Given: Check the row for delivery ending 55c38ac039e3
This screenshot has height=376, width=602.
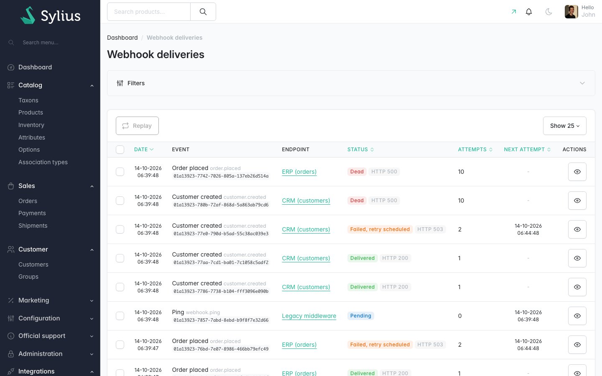Looking at the screenshot, I should point(120,229).
